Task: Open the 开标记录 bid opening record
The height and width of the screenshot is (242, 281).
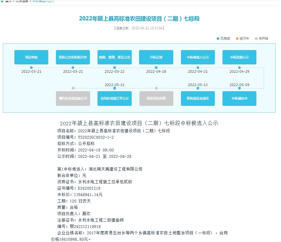Action: [x=156, y=57]
